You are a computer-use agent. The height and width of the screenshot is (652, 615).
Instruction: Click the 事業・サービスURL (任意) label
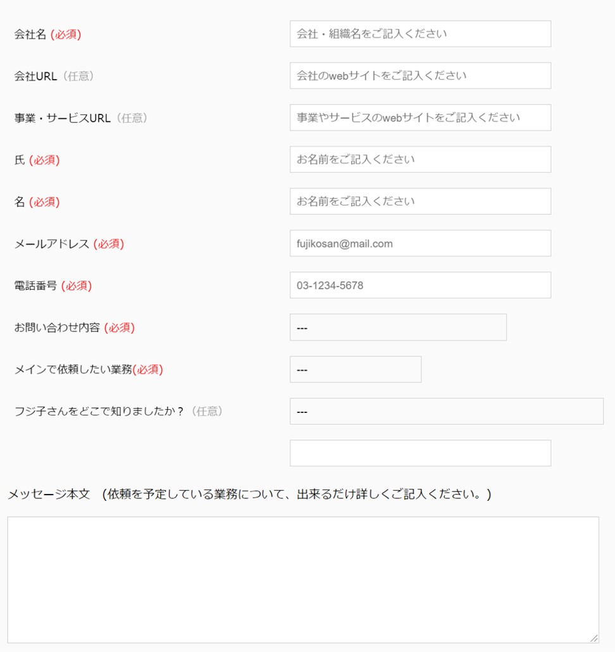(81, 118)
